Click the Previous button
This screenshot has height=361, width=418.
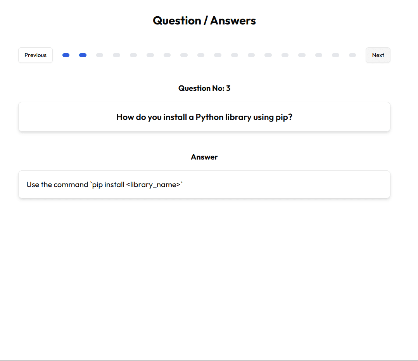35,55
